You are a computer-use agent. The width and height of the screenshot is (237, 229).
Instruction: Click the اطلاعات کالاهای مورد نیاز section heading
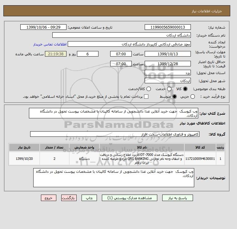(203, 123)
